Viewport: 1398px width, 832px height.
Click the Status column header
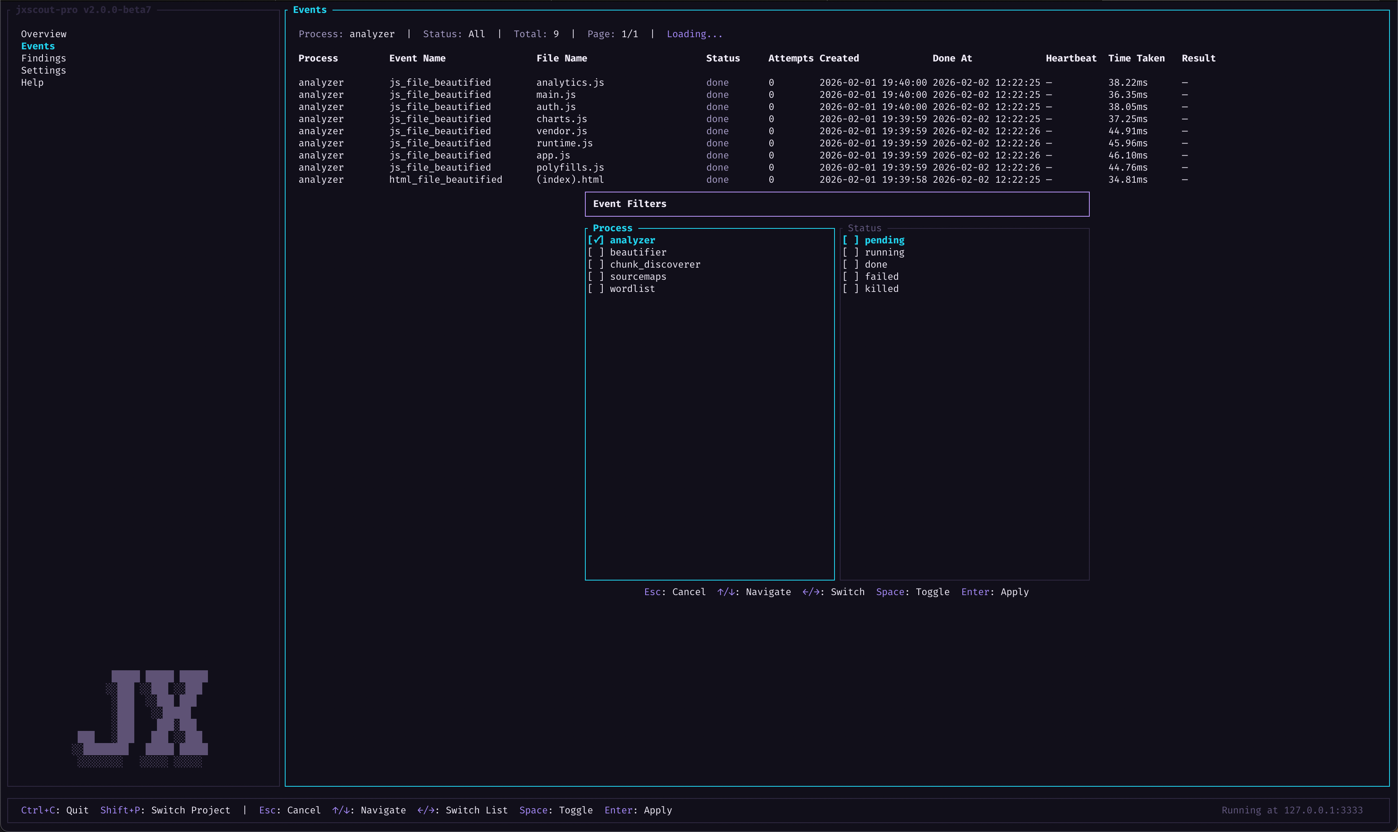click(722, 58)
